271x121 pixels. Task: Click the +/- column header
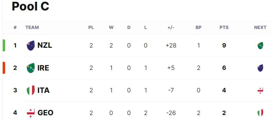coord(171,27)
